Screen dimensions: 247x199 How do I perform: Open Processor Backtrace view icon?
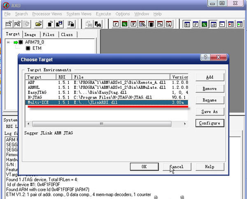point(142,24)
